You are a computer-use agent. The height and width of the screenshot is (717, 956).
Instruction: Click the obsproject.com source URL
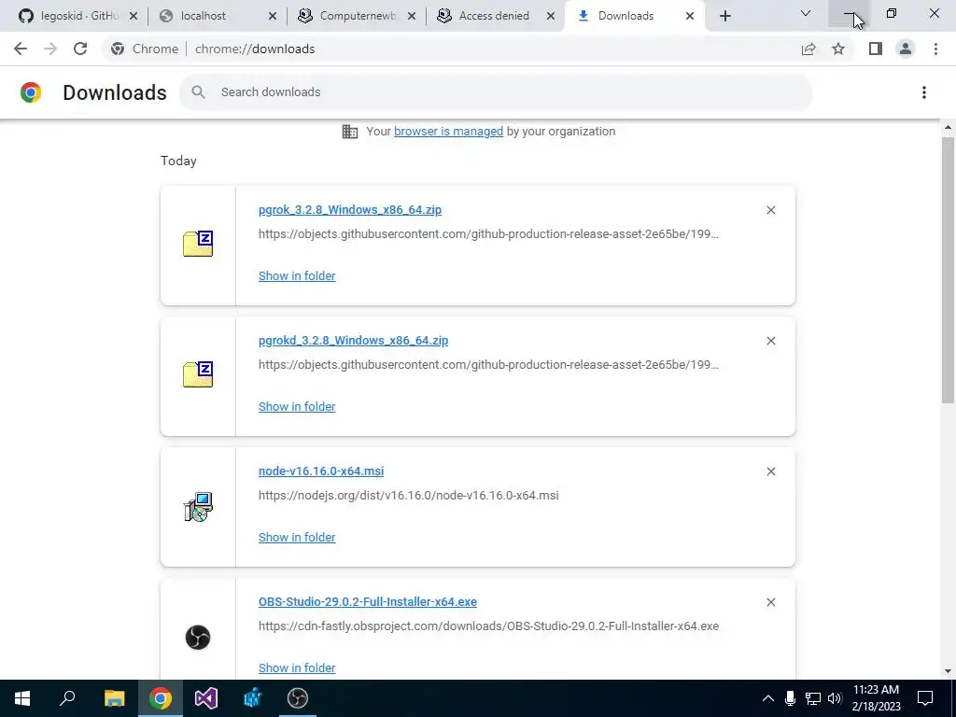click(x=488, y=626)
